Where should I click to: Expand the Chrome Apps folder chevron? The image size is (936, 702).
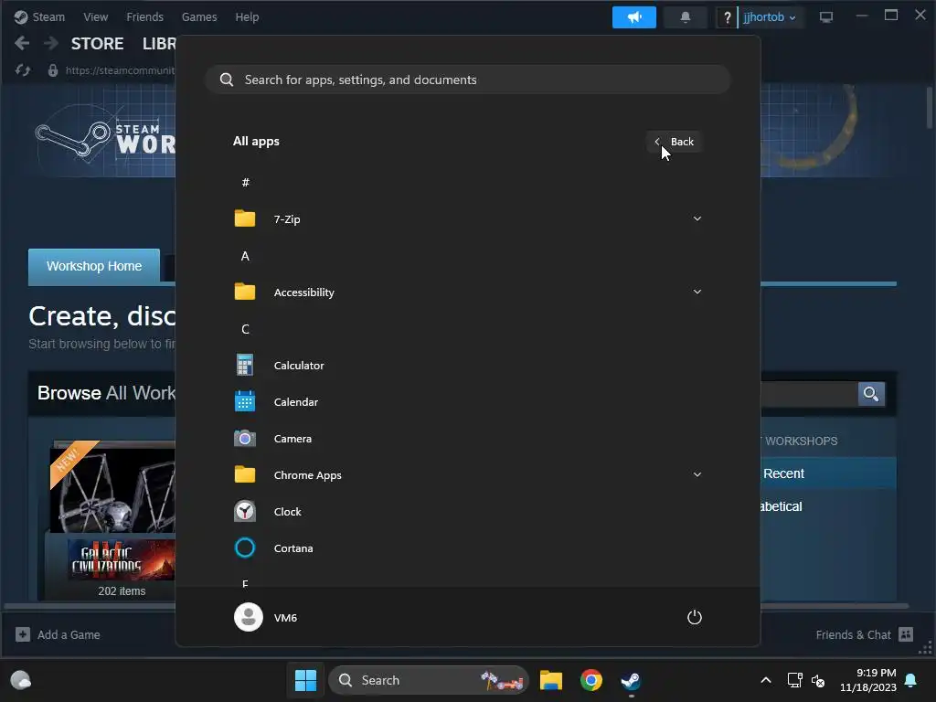pyautogui.click(x=697, y=474)
